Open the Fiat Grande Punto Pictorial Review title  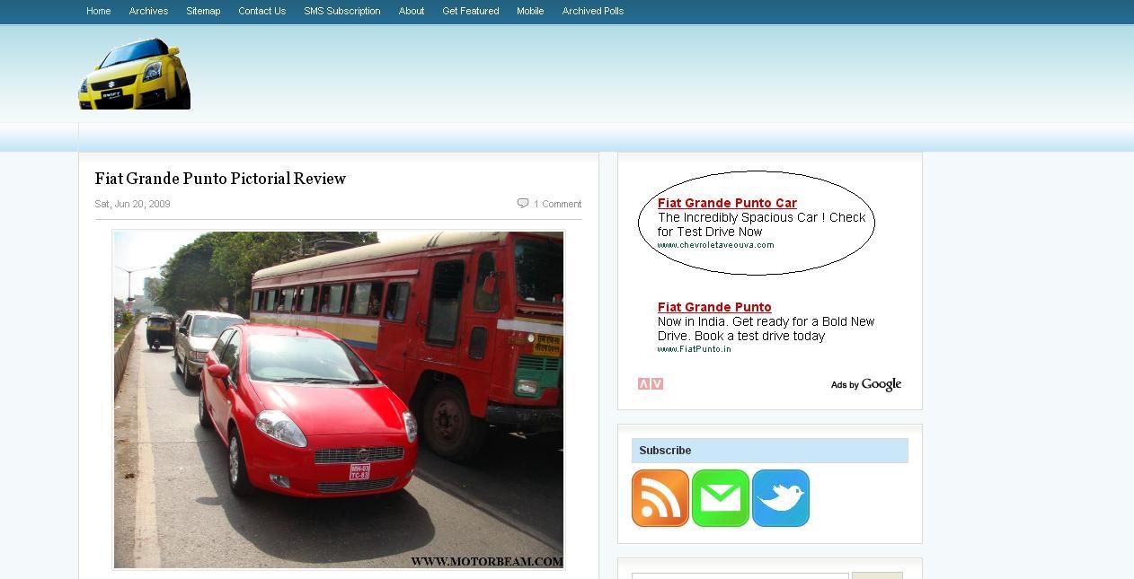pyautogui.click(x=220, y=179)
